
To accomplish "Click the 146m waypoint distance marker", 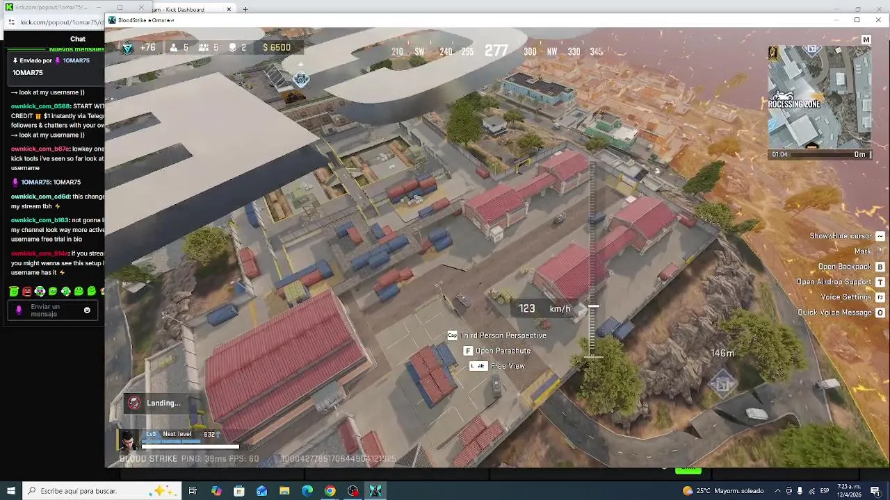I will (x=722, y=353).
